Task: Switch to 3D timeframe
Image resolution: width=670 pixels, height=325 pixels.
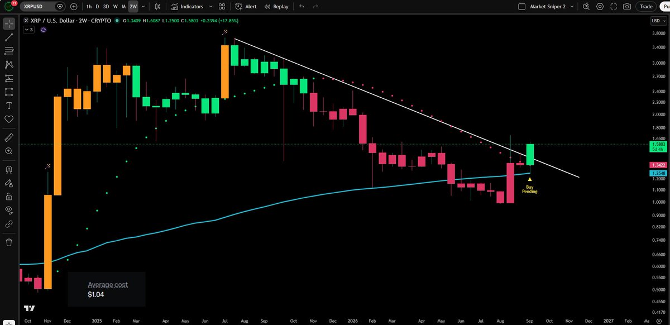Action: point(107,7)
